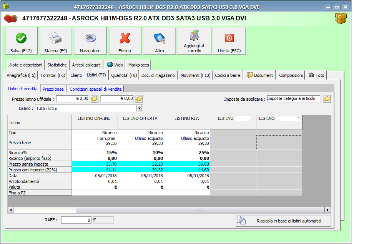Click the 10% Ricarico cell

[x=141, y=153]
